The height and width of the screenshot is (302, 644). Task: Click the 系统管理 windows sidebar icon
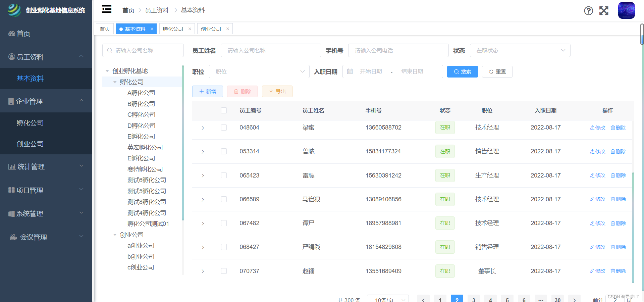tap(11, 214)
